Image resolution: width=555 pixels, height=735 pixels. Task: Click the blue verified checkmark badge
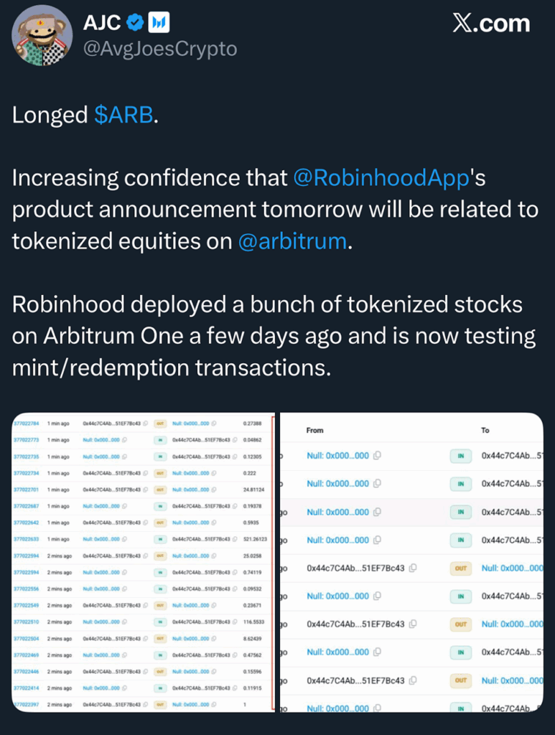(x=136, y=22)
